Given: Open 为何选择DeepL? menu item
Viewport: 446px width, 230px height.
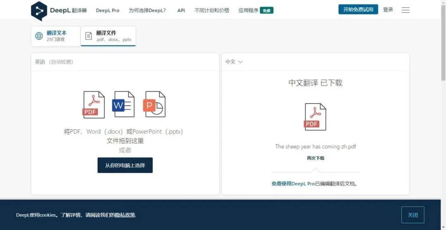Looking at the screenshot, I should pos(147,10).
